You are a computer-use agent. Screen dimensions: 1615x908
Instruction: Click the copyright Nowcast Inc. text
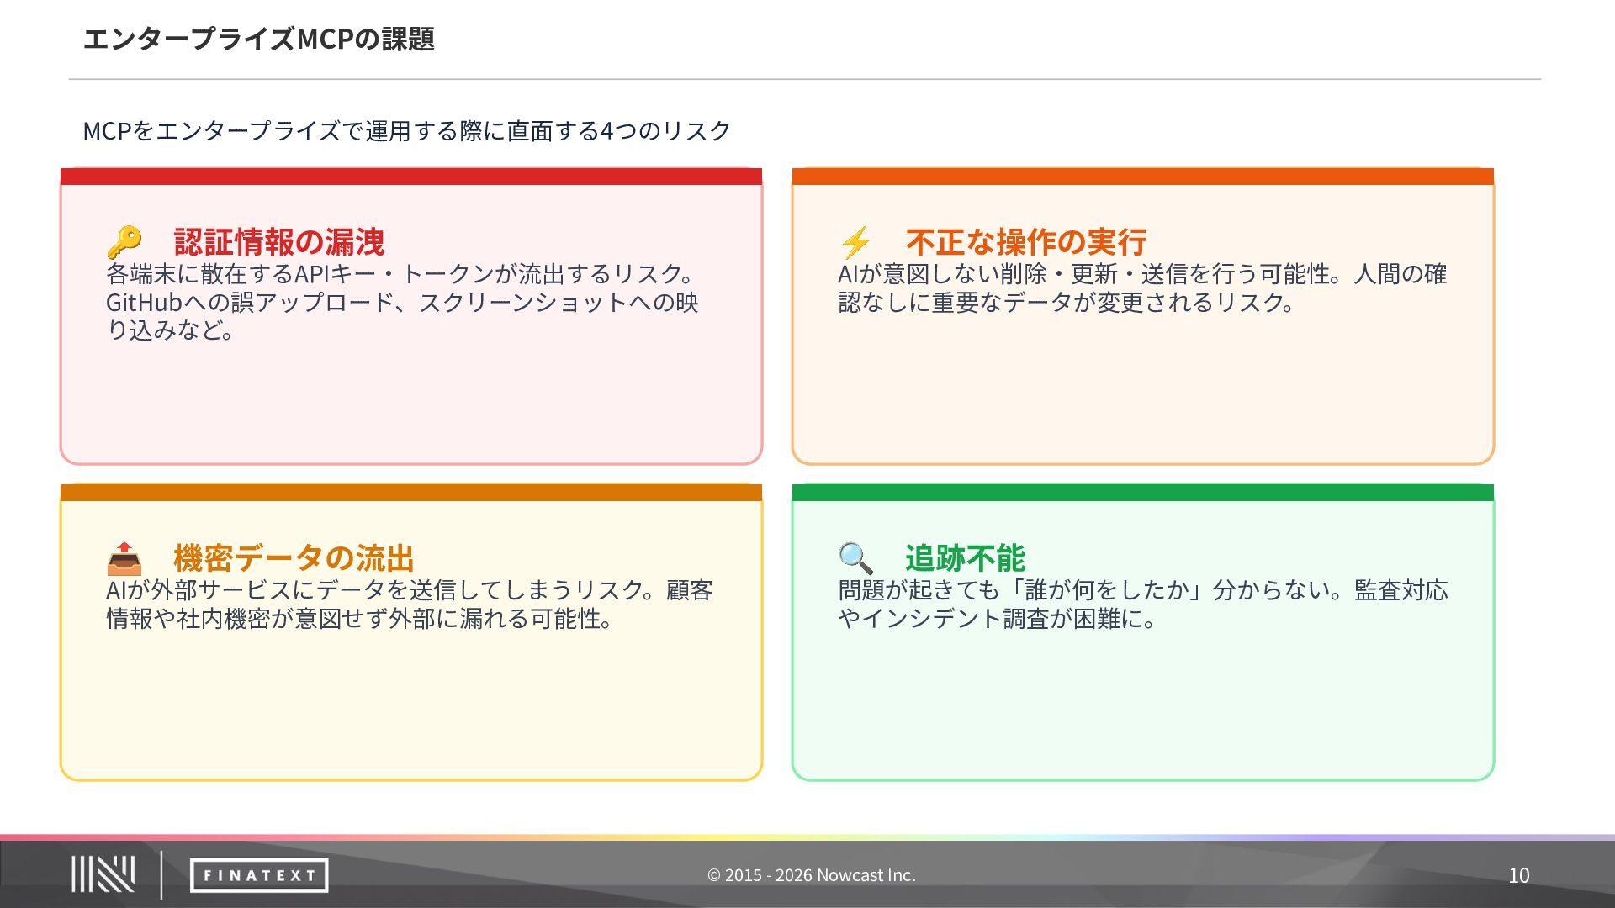[x=811, y=875]
